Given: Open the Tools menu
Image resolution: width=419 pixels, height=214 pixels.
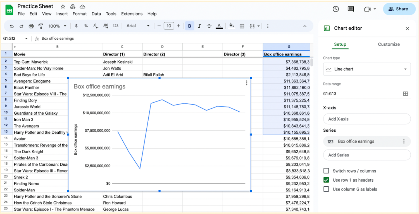Looking at the screenshot, I should coord(111,14).
